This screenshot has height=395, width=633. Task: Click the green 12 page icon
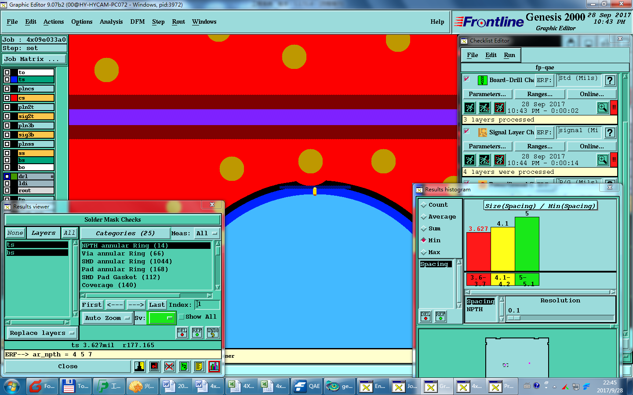click(x=184, y=366)
